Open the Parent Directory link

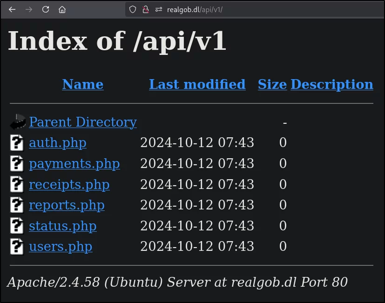point(83,122)
